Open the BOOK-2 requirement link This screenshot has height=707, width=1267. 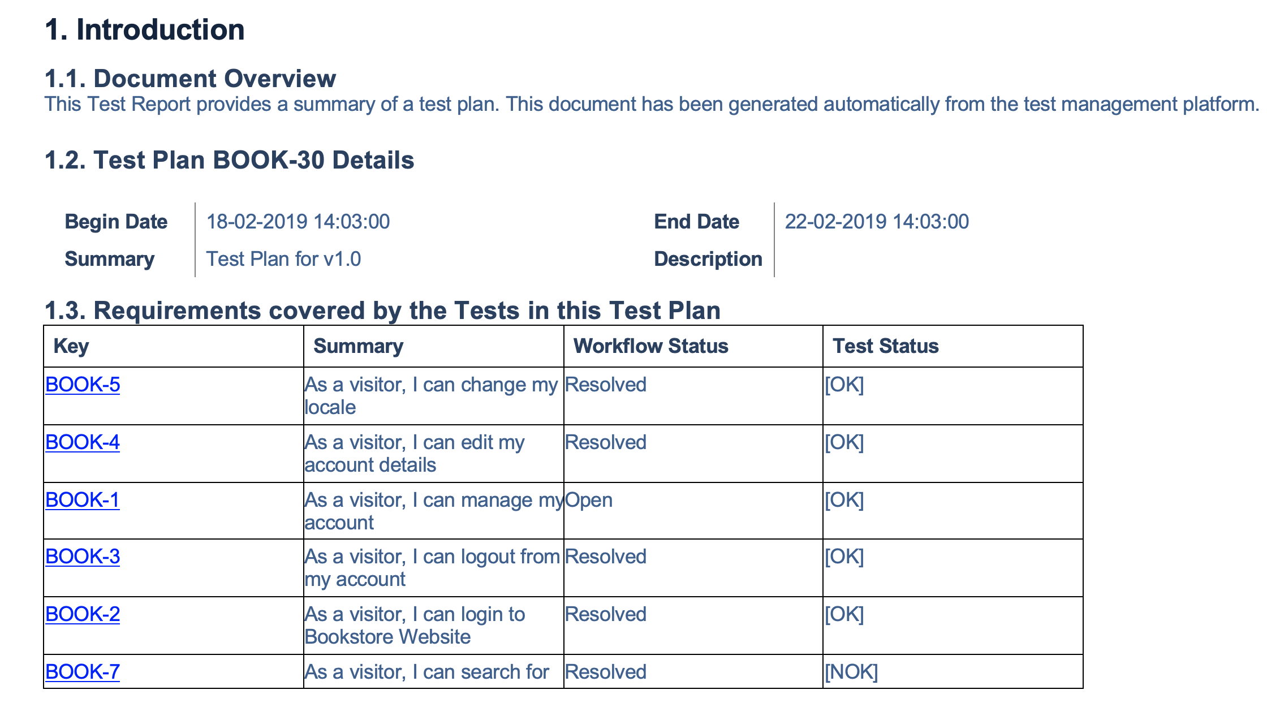83,614
